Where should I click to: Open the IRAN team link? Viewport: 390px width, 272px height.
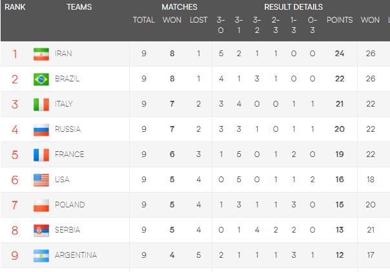63,54
